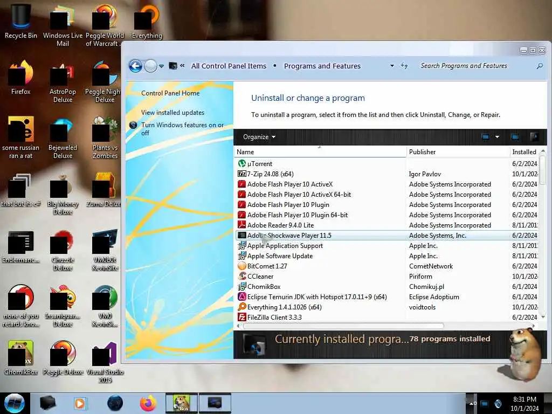Open the Organize dropdown menu
The width and height of the screenshot is (552, 414).
click(259, 137)
